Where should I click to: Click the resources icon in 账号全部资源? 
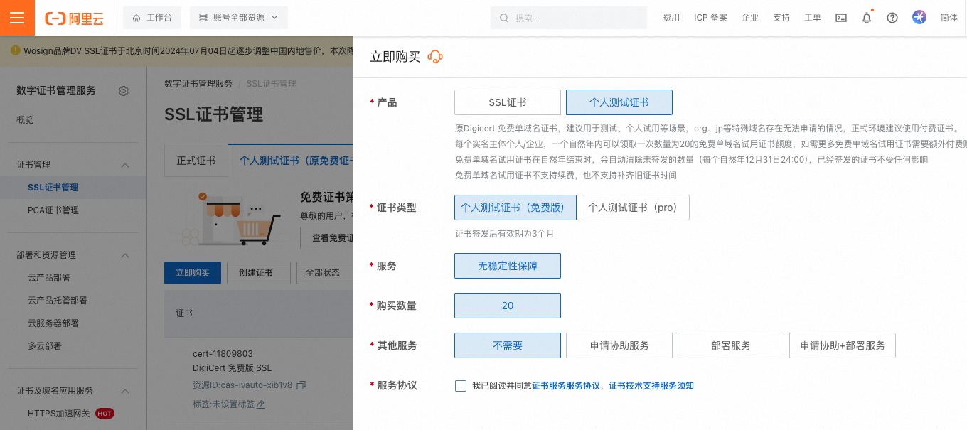[x=203, y=18]
